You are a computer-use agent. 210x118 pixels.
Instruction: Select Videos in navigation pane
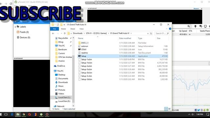(x=61, y=94)
